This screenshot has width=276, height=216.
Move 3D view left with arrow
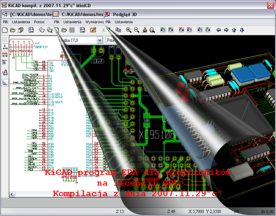tap(218, 30)
